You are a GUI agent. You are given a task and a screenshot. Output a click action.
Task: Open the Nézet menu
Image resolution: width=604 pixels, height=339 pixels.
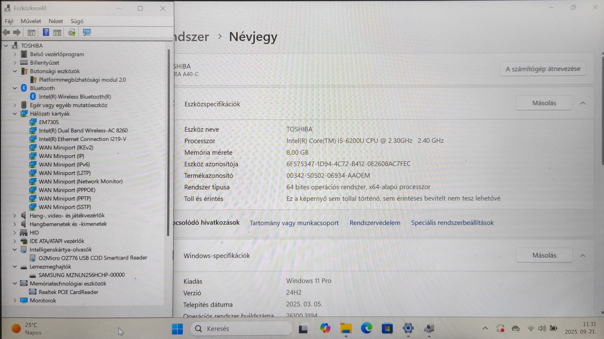pos(56,21)
